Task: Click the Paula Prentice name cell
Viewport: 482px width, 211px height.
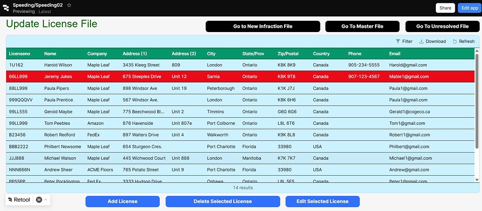Action: [x=59, y=100]
